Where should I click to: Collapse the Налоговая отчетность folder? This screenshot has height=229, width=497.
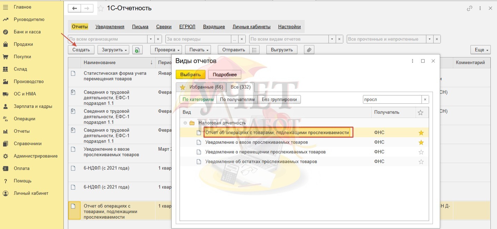click(185, 123)
